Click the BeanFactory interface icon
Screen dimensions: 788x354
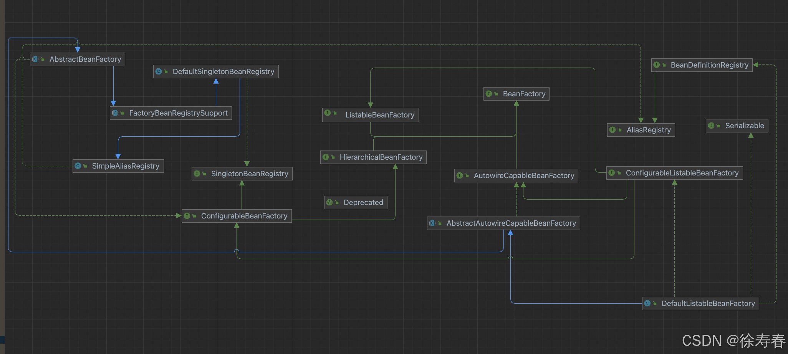tap(489, 94)
